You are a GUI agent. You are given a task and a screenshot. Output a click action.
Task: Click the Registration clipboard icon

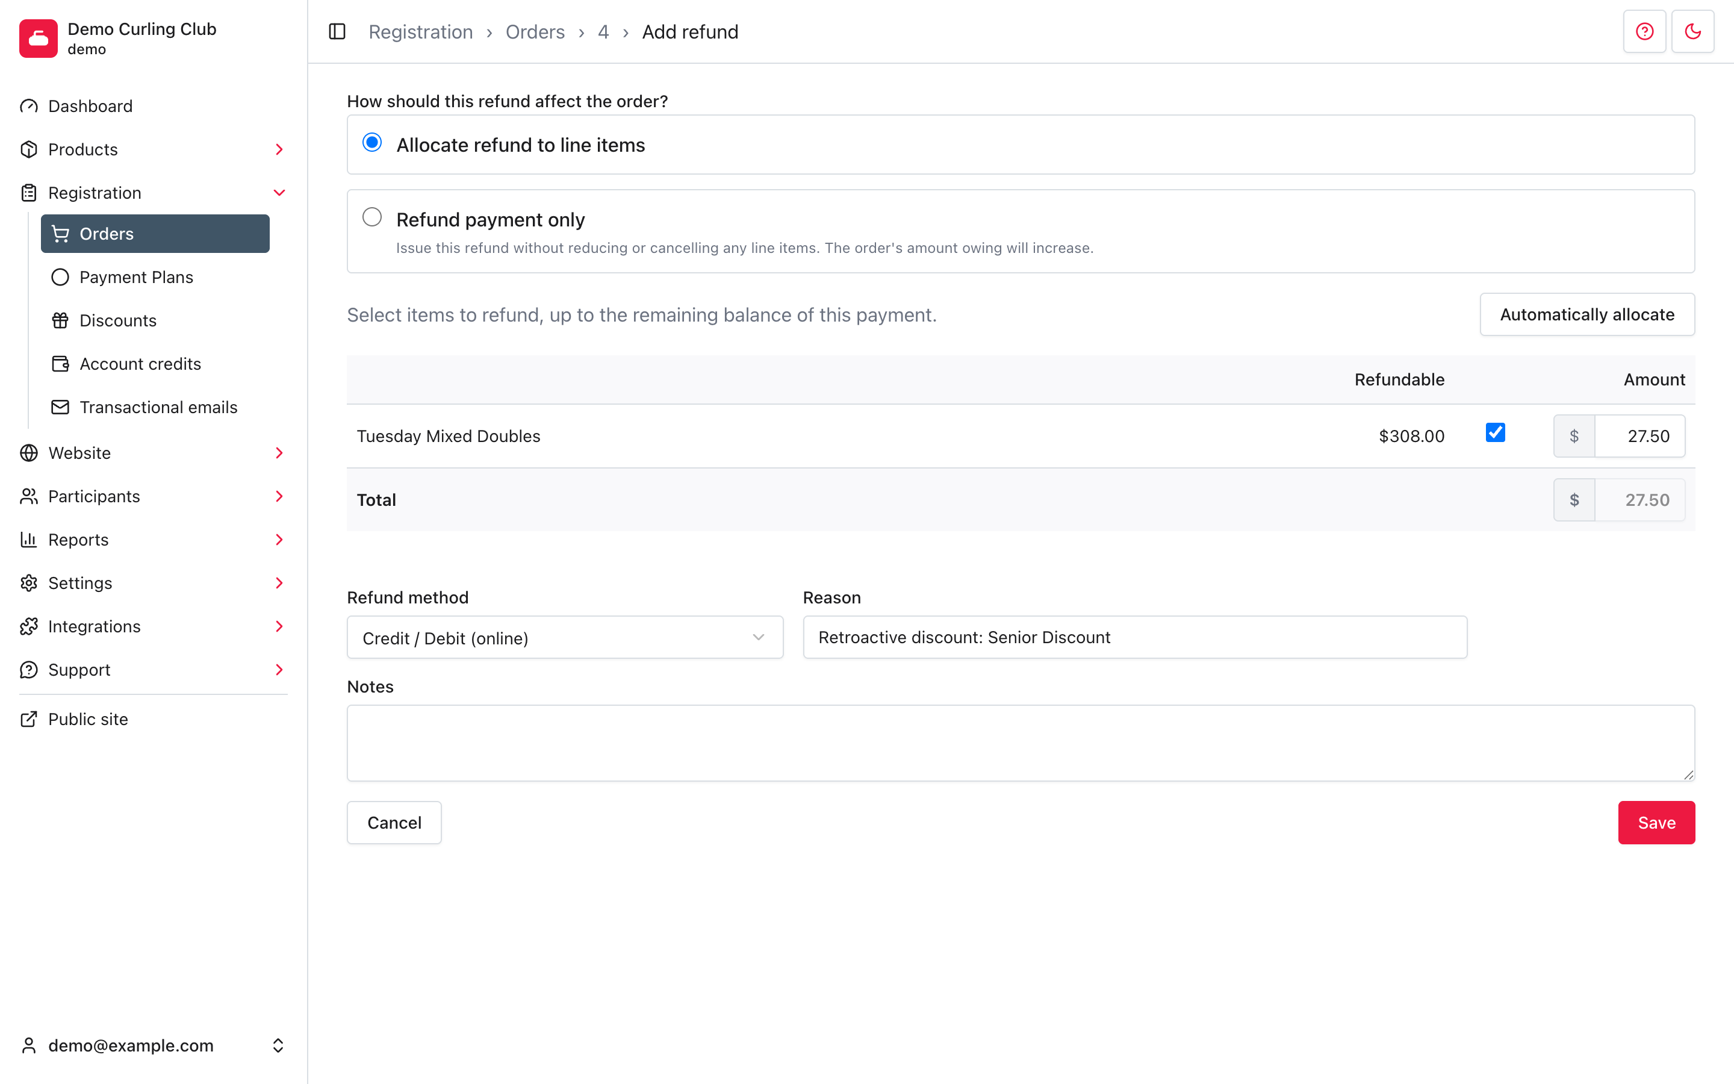(29, 193)
